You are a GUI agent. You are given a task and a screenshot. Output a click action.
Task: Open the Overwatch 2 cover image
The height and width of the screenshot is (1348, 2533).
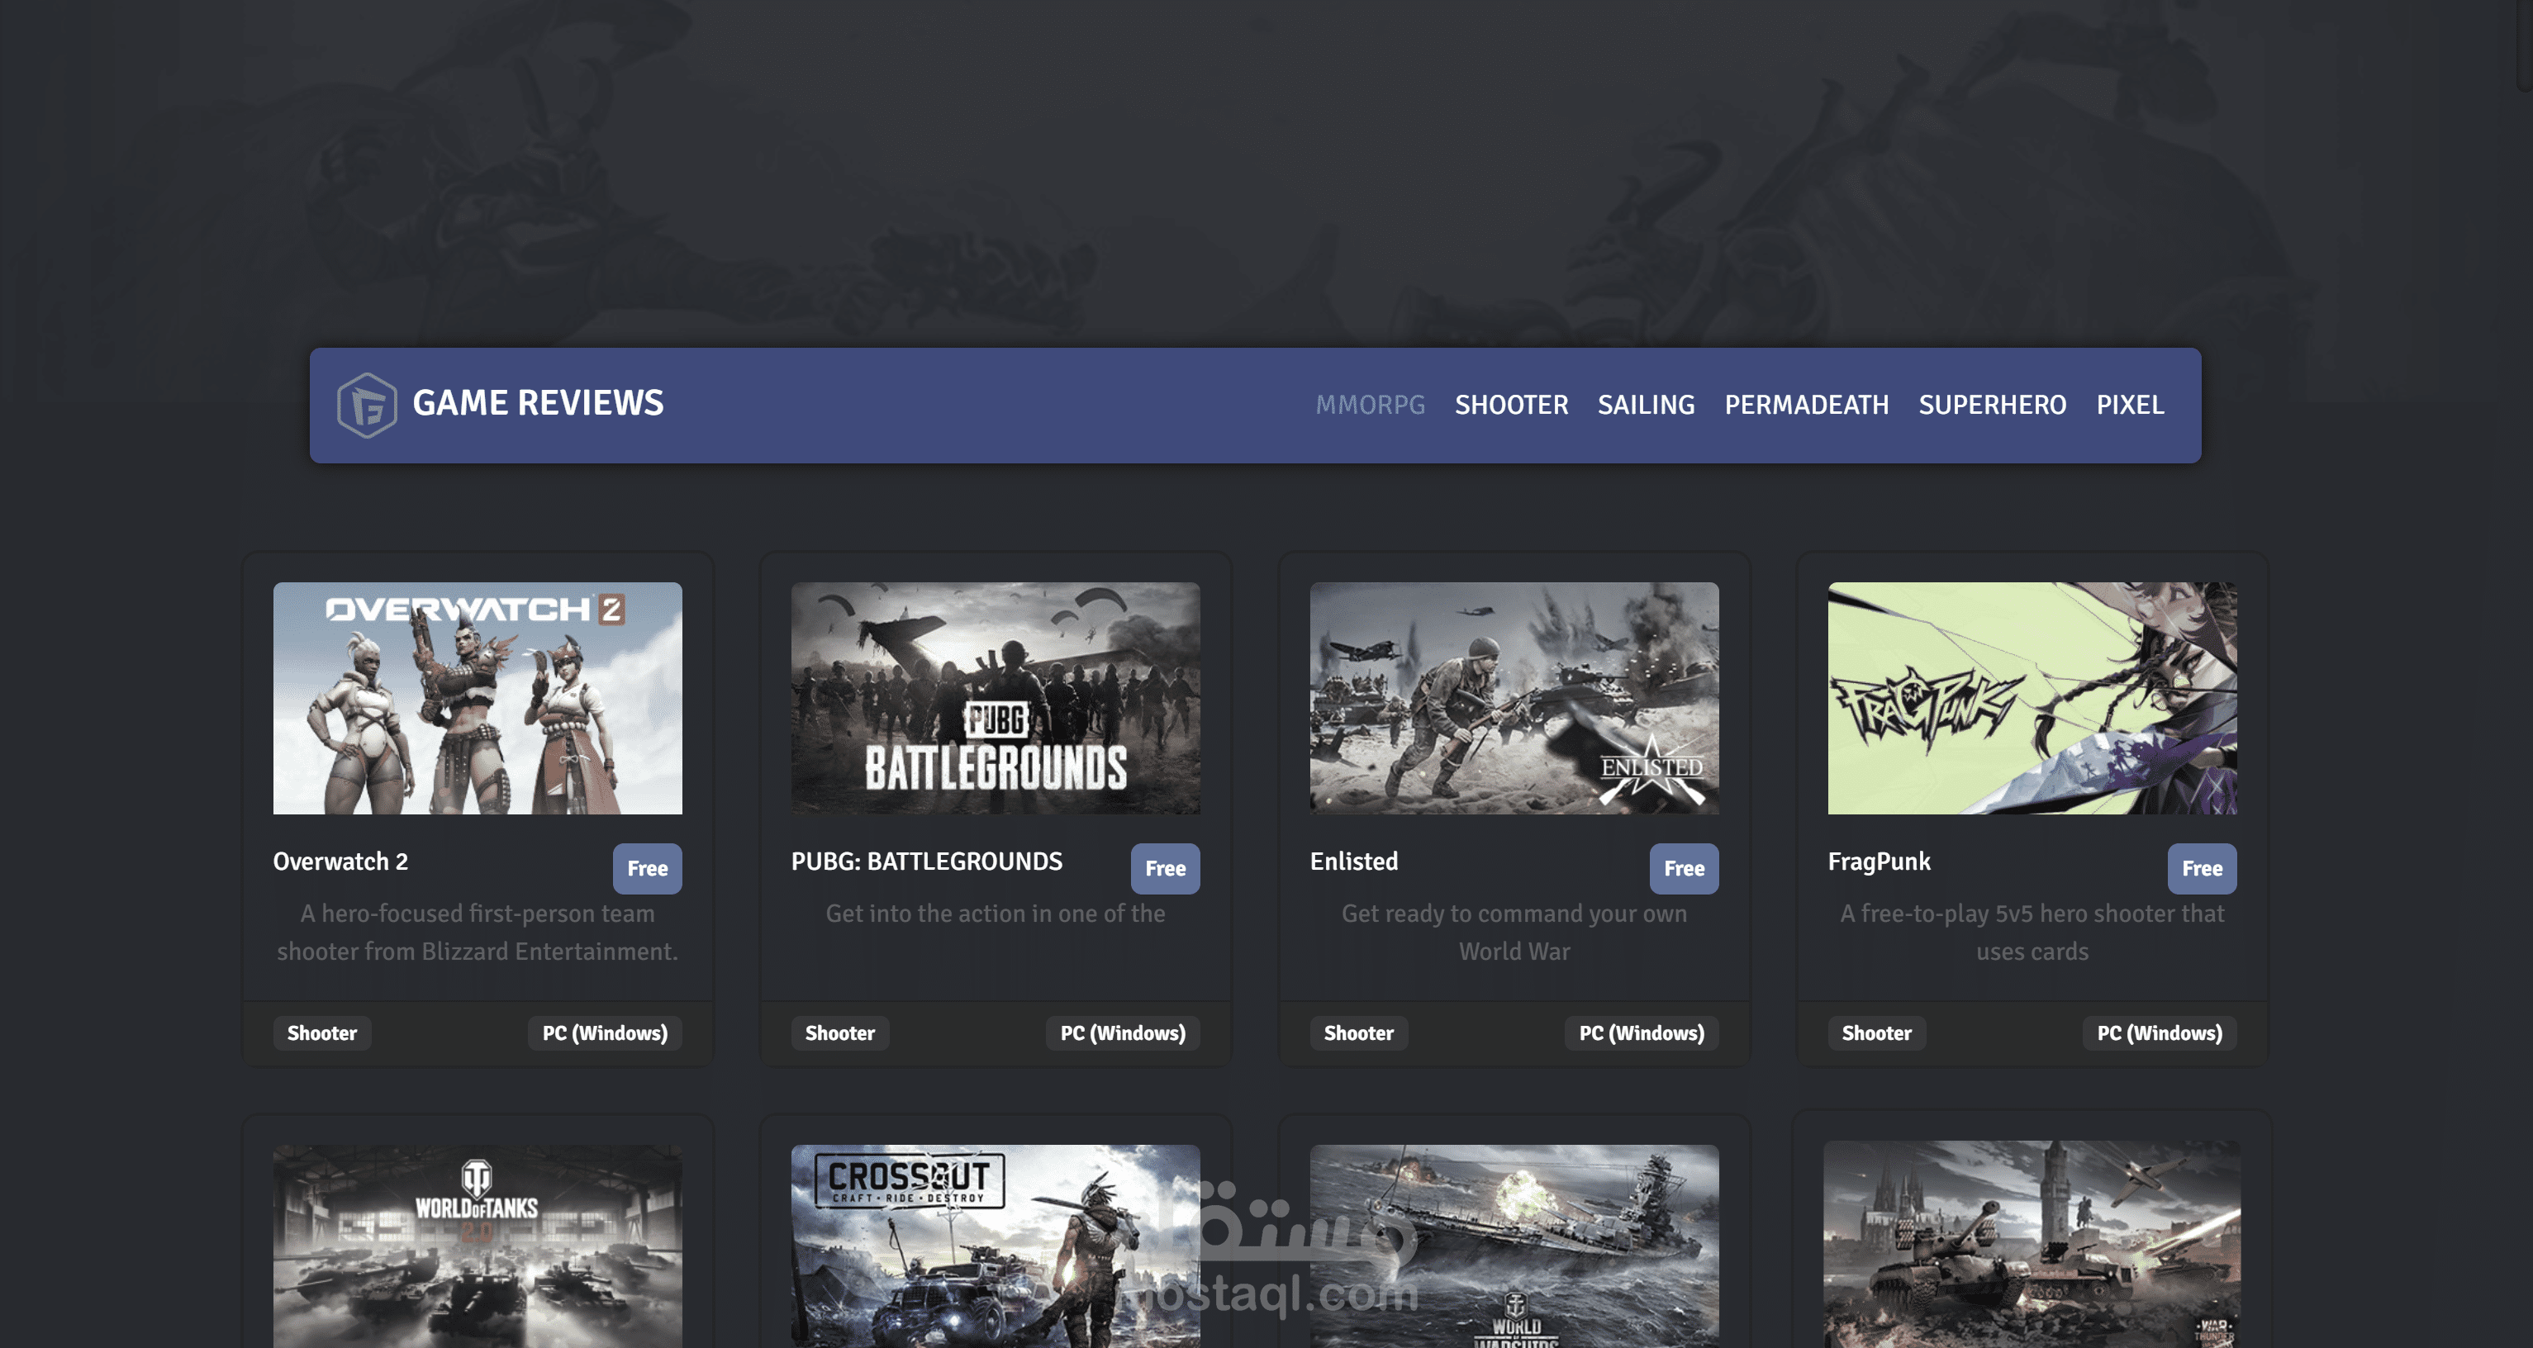[478, 698]
